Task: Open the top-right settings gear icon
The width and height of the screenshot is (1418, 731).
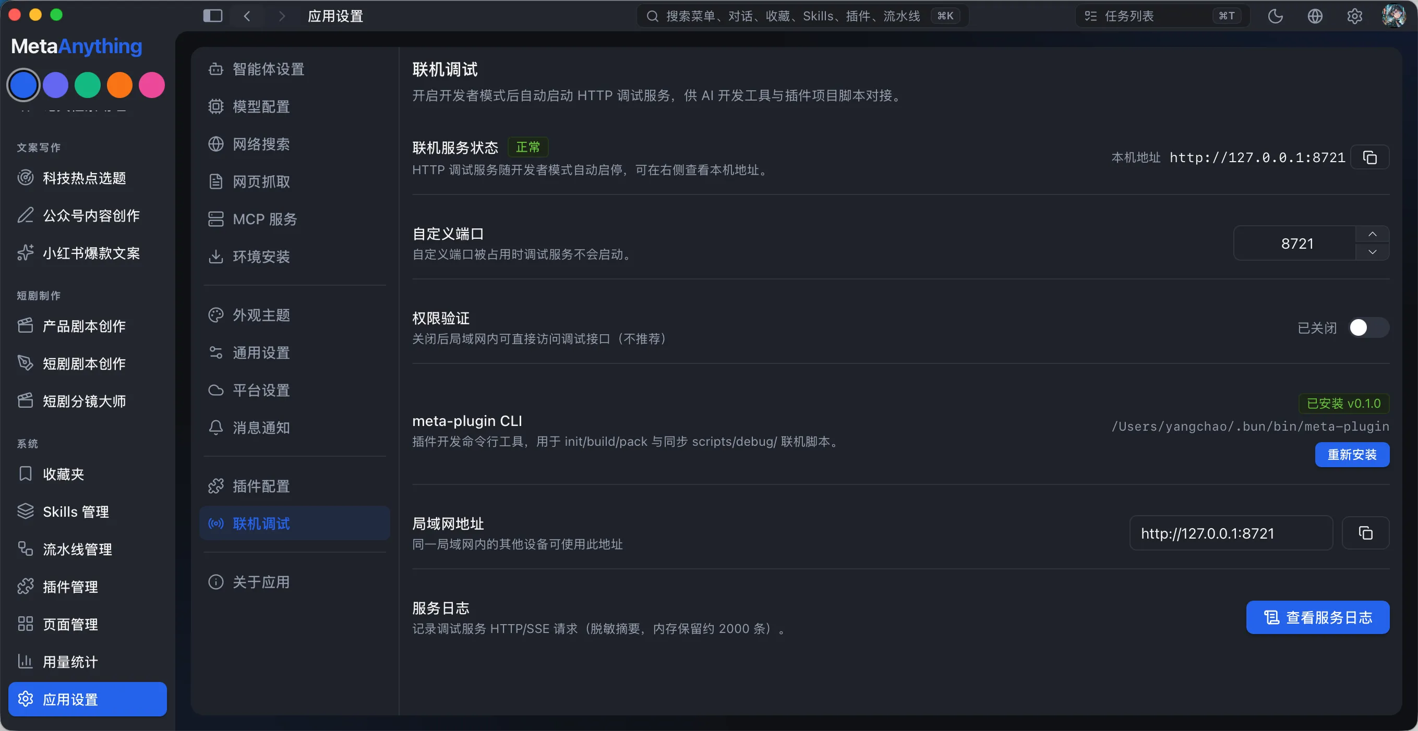Action: [x=1354, y=16]
